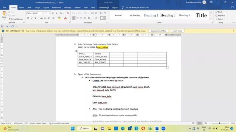Image resolution: width=236 pixels, height=132 pixels.
Task: Switch to the Mailings tab
Action: click(68, 7)
